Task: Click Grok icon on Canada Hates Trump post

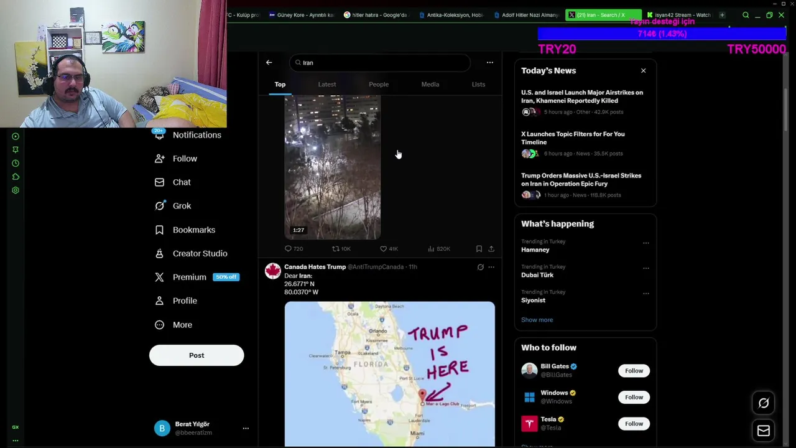Action: click(x=480, y=267)
